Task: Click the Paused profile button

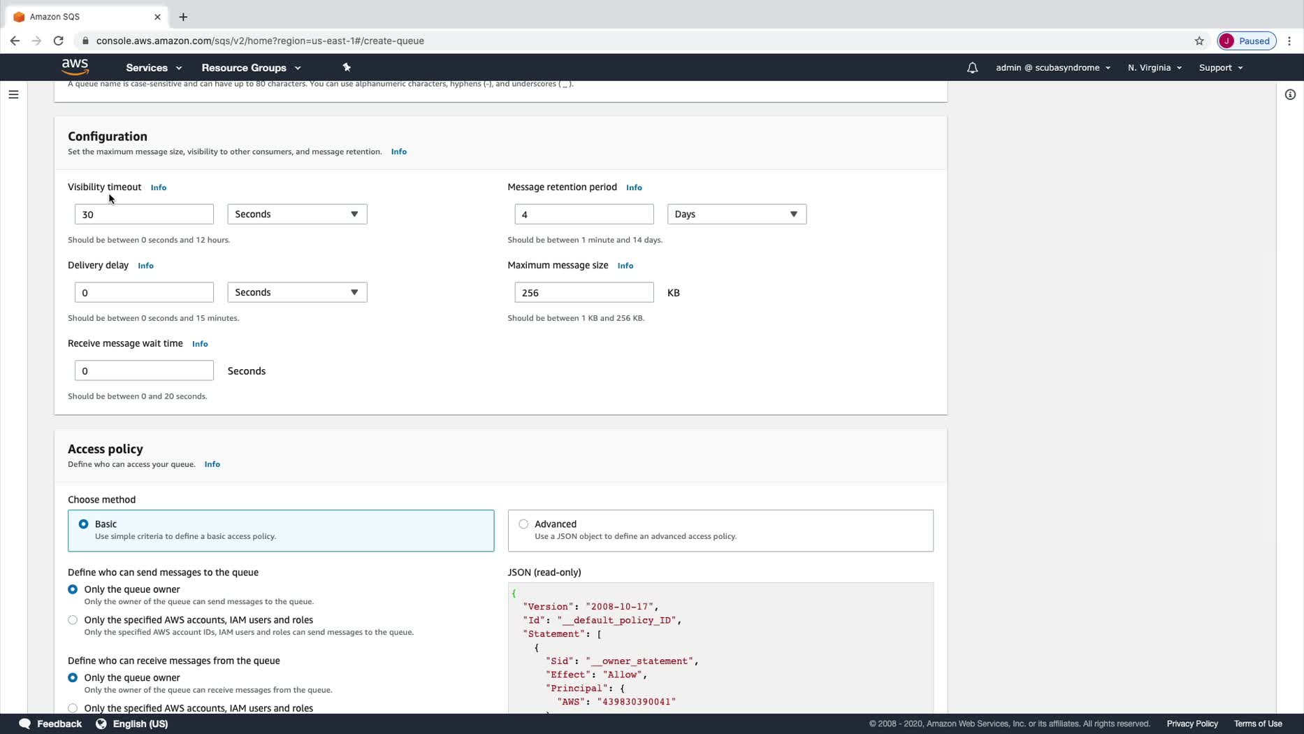Action: [1247, 41]
